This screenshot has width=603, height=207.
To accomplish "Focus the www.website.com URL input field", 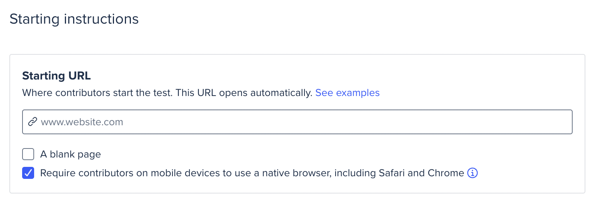I will click(297, 122).
